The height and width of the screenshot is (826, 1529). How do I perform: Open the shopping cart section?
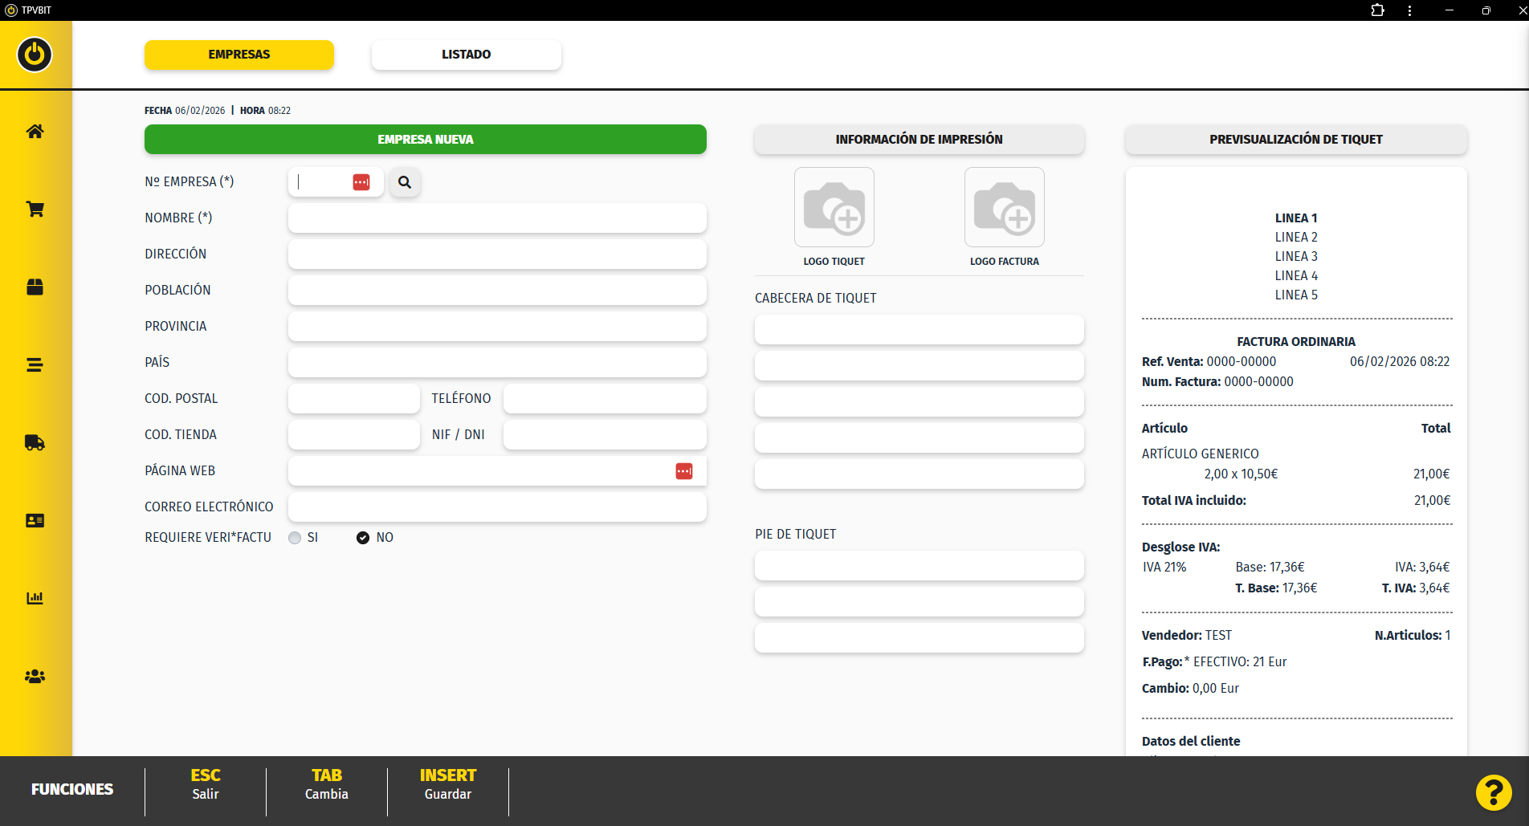pos(35,210)
